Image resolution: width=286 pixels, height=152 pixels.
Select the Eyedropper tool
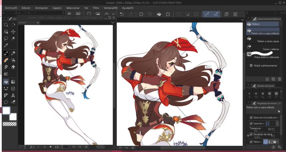6,45
